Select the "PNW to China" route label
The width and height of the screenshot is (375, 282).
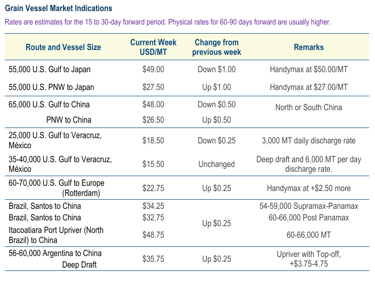[x=68, y=120]
